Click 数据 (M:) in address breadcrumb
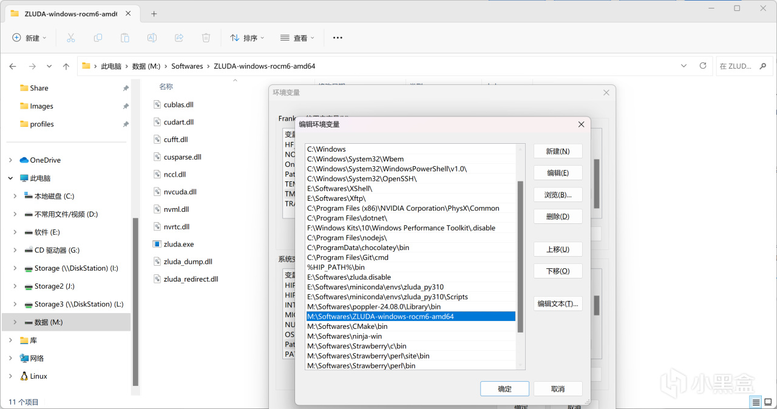Viewport: 777px width, 409px height. click(x=146, y=66)
